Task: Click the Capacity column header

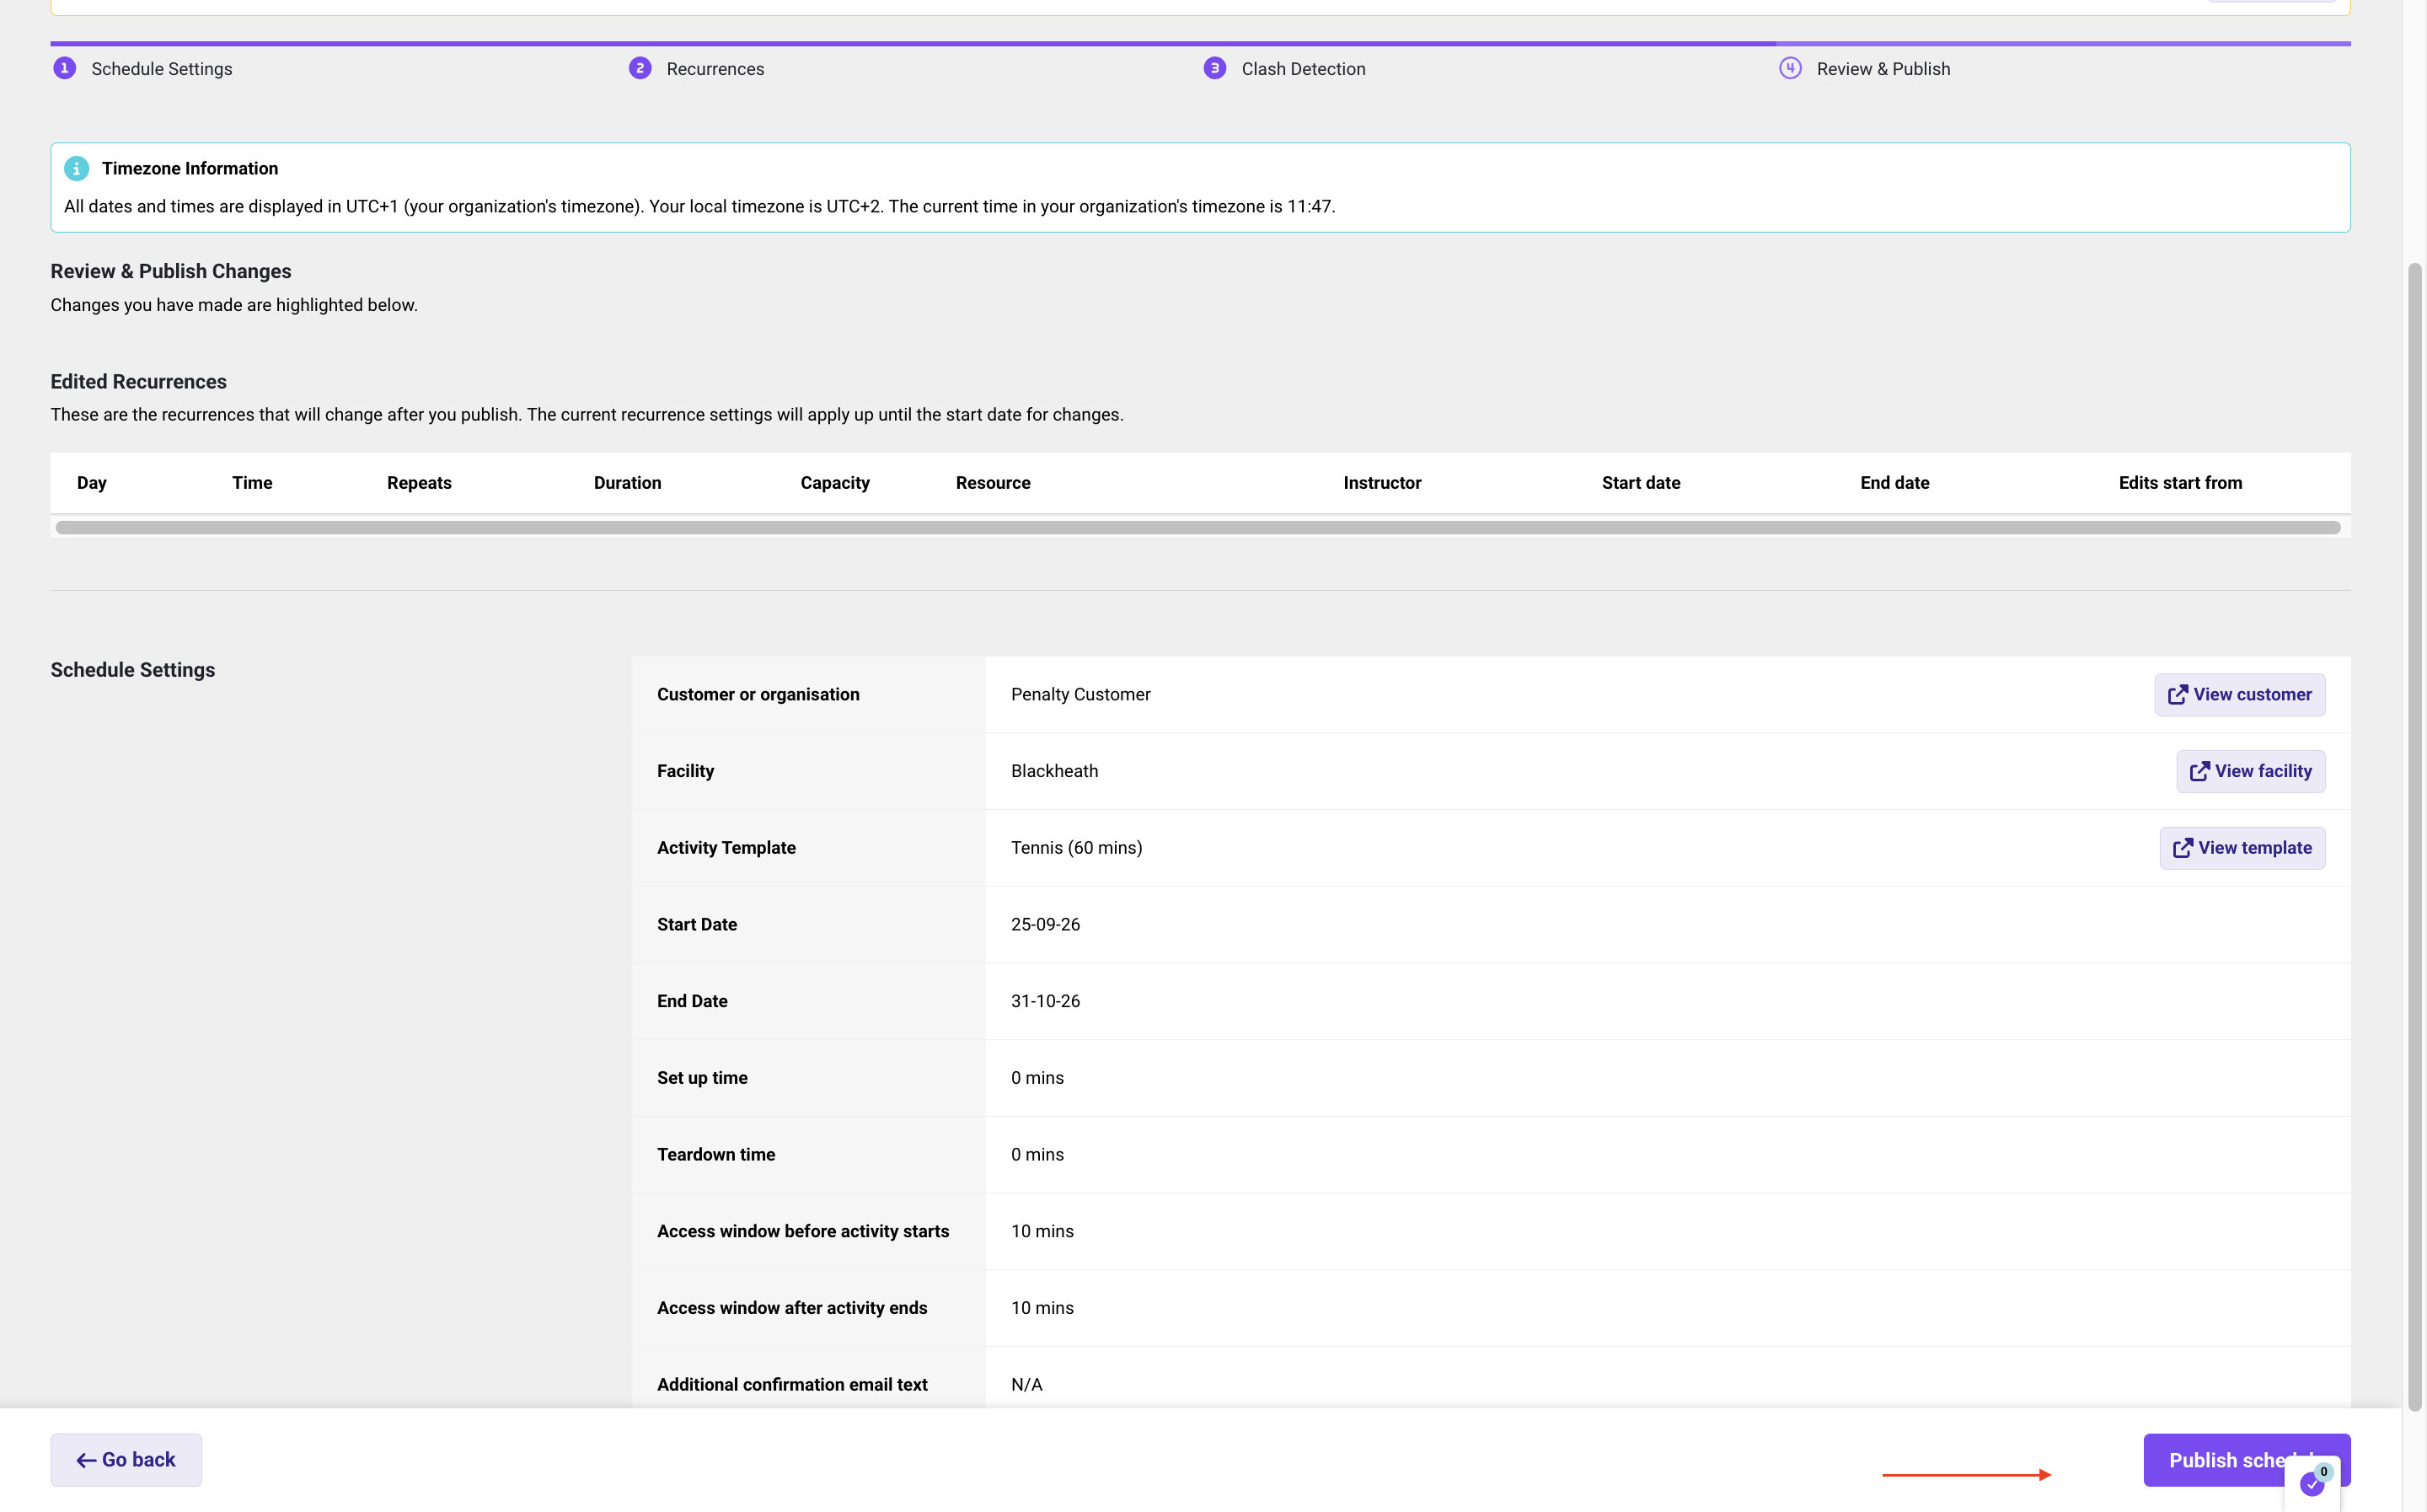Action: [834, 483]
